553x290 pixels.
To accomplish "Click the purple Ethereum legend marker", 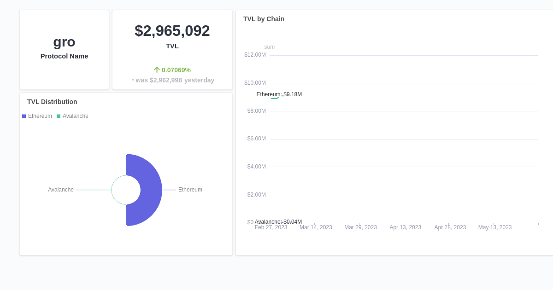I will pyautogui.click(x=24, y=116).
